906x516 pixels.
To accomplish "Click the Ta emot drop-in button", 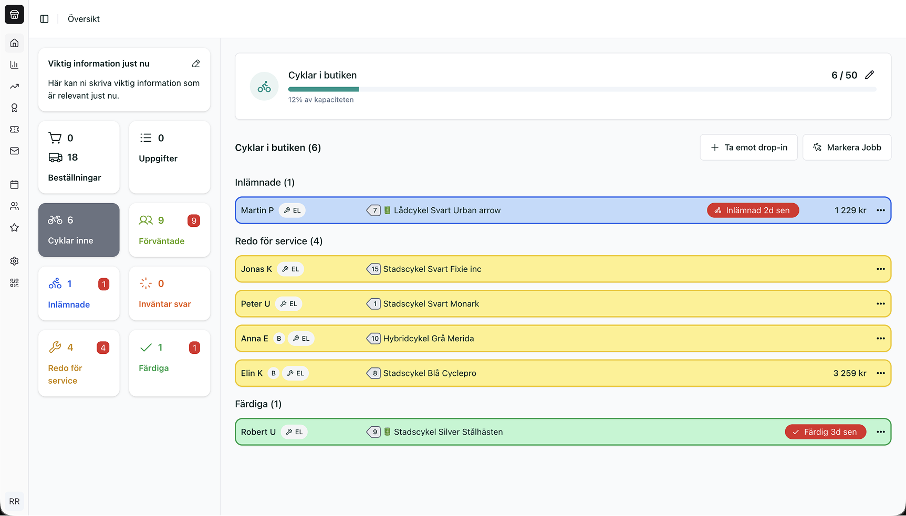I will click(748, 148).
